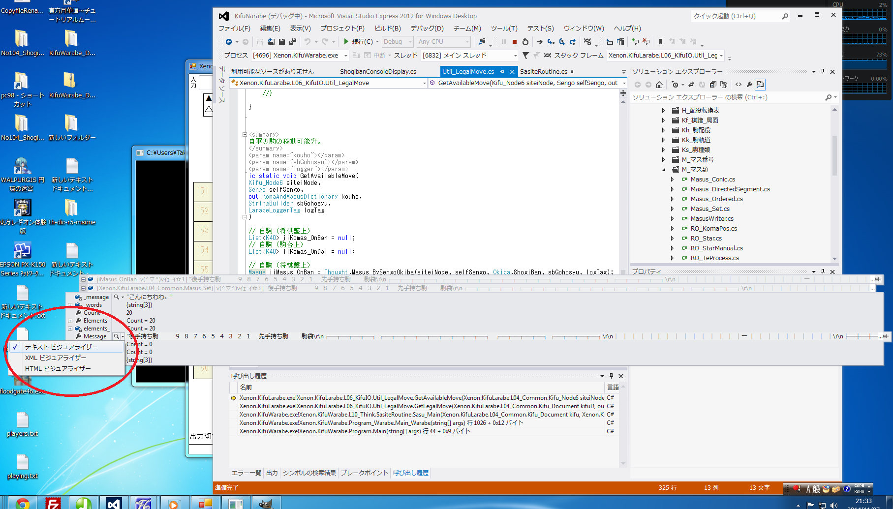Open the ブレークポイント panel tab
This screenshot has height=509, width=893.
pos(364,473)
